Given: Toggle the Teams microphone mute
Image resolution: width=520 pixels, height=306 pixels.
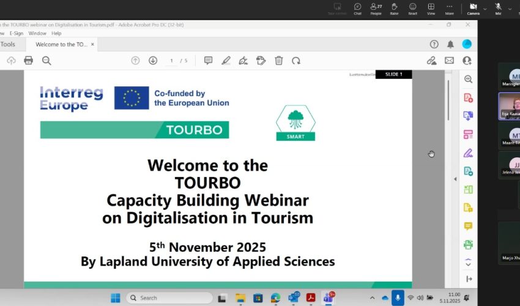Looking at the screenshot, I should (498, 7).
